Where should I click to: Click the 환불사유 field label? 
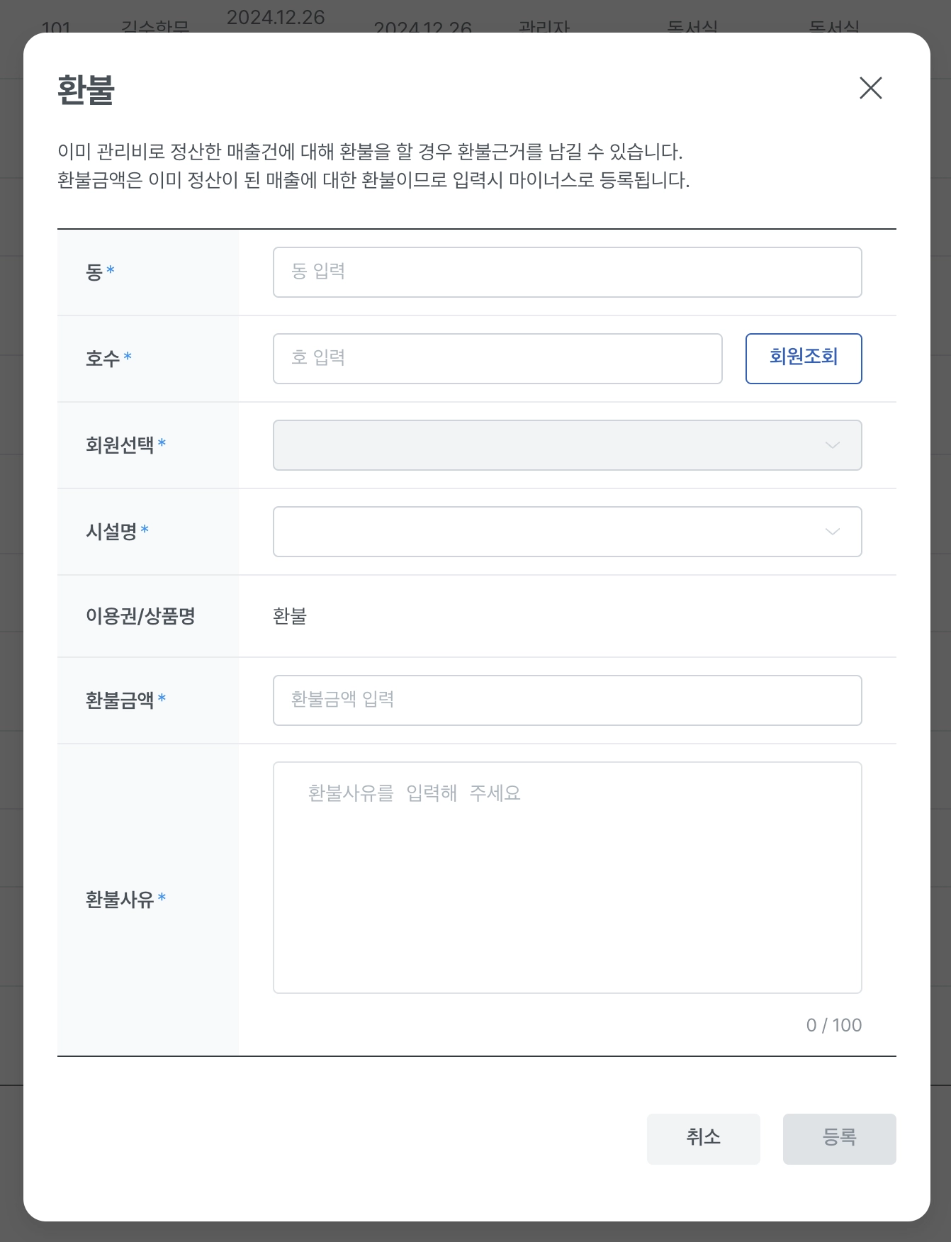point(120,900)
